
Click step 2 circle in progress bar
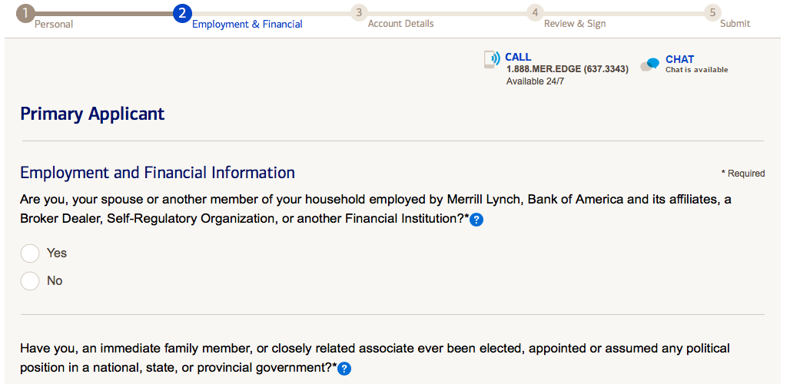182,13
